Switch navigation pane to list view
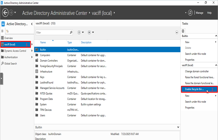 pyautogui.click(x=3, y=31)
